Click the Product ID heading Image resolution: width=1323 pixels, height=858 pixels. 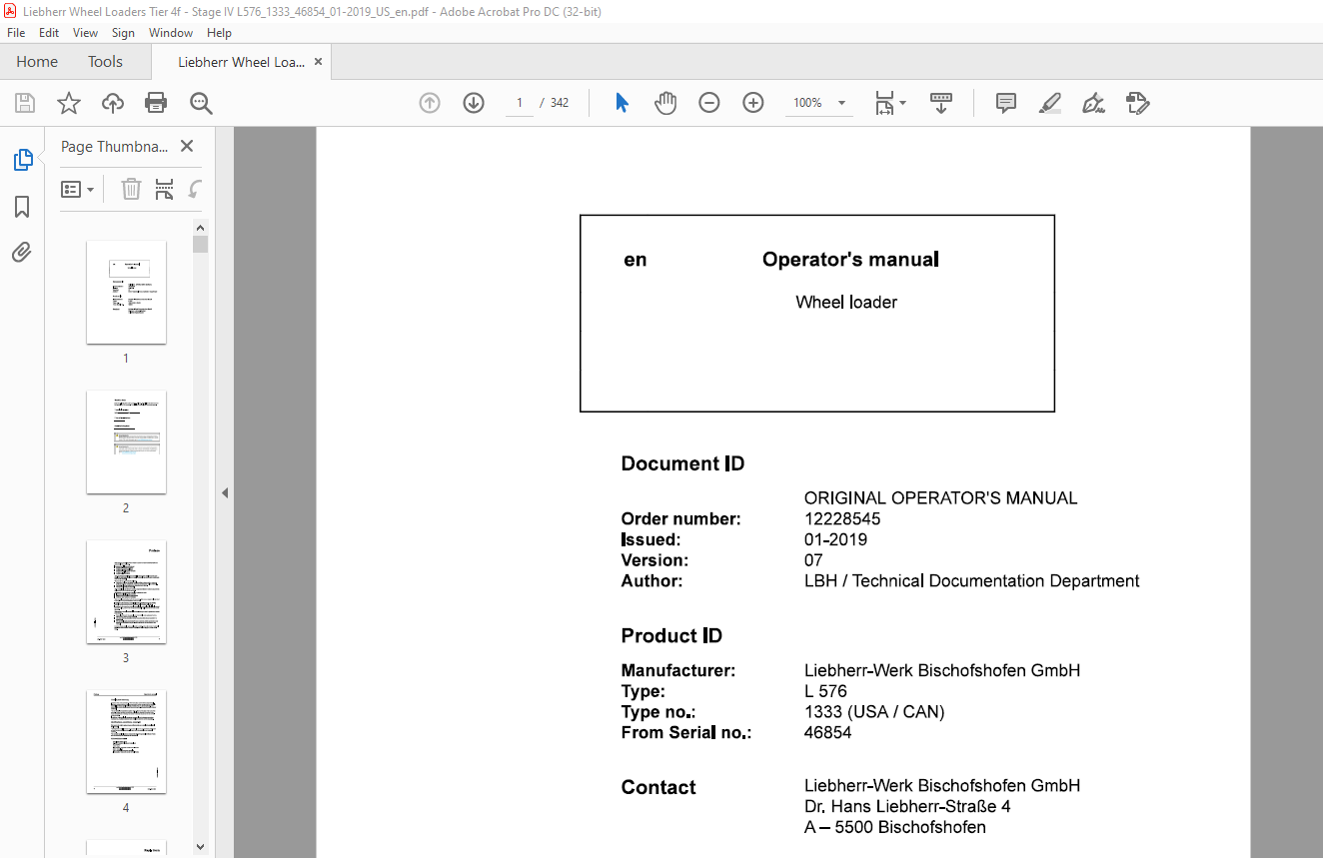(x=671, y=636)
